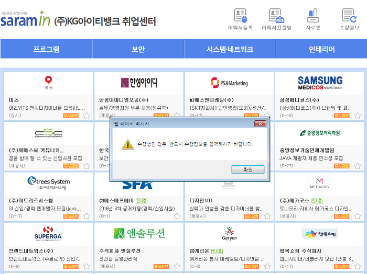This screenshot has height=274, width=367.
Task: Favorite the 메가코스 posting star
Action: tap(358, 216)
